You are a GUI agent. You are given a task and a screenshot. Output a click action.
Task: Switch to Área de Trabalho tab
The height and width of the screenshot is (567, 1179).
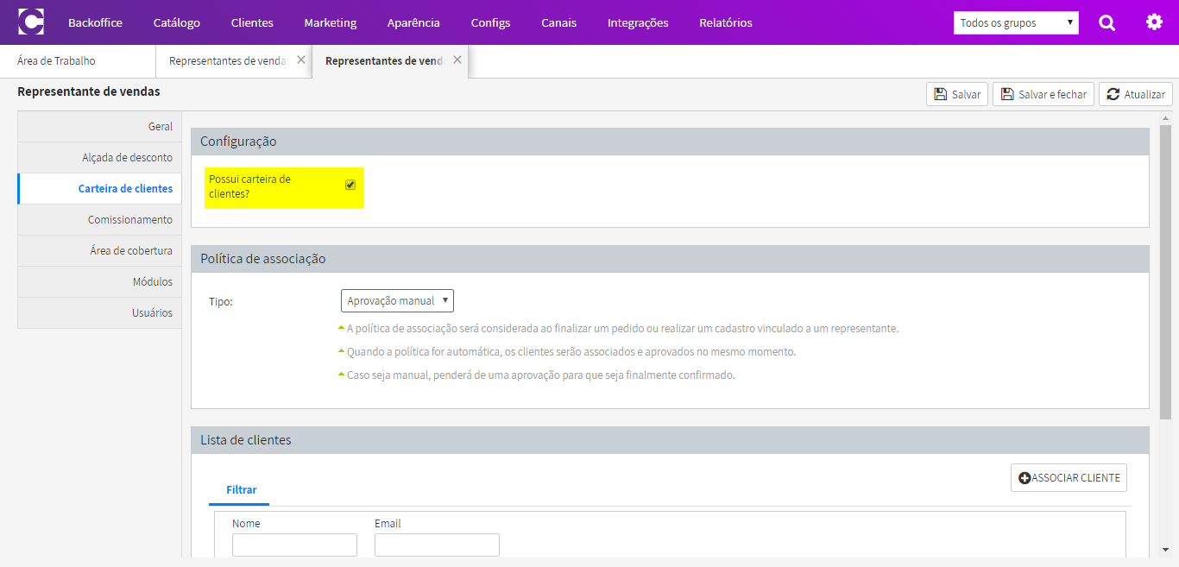tap(78, 61)
